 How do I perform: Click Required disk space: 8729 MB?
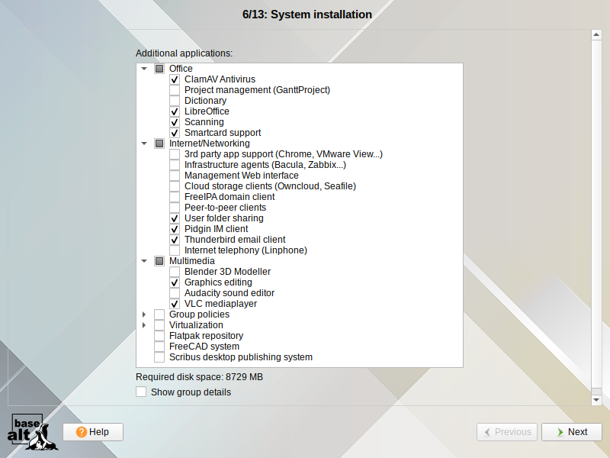(199, 377)
